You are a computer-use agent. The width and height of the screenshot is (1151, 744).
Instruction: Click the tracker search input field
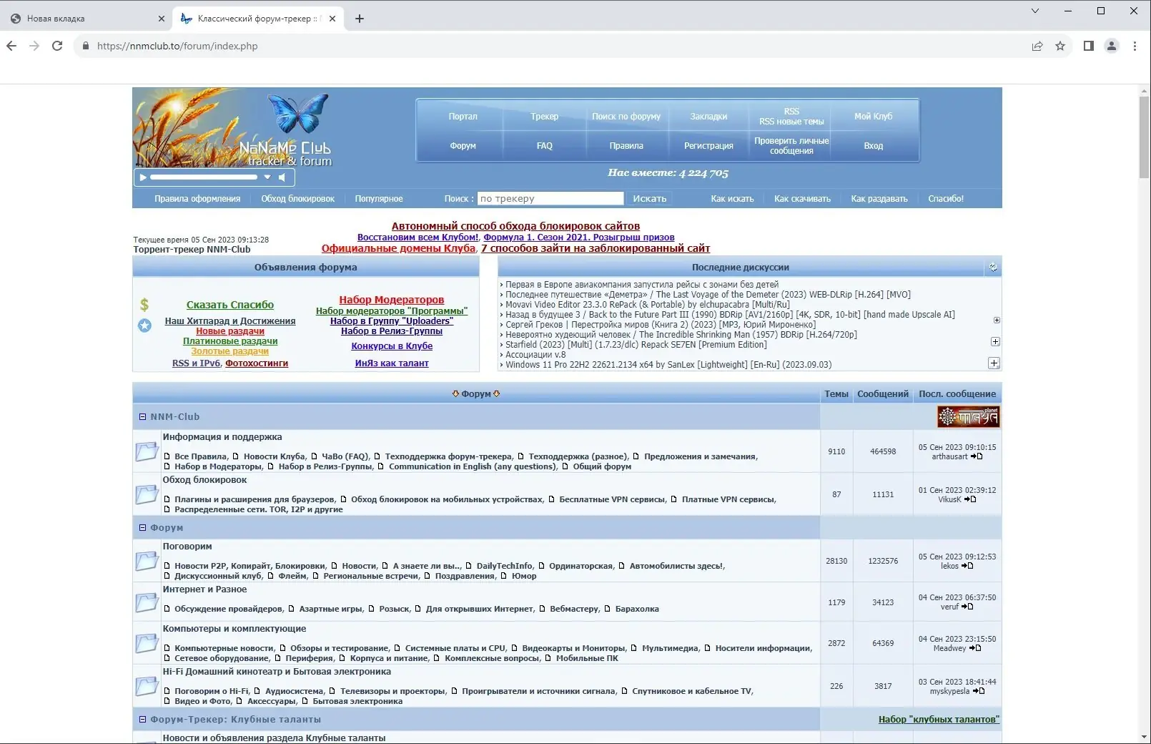(x=550, y=198)
